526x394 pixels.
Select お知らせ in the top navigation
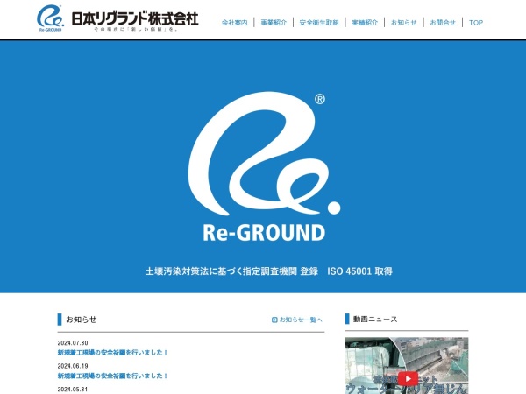click(x=403, y=23)
